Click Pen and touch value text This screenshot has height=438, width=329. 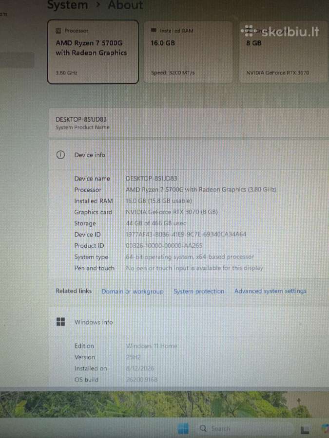194,268
